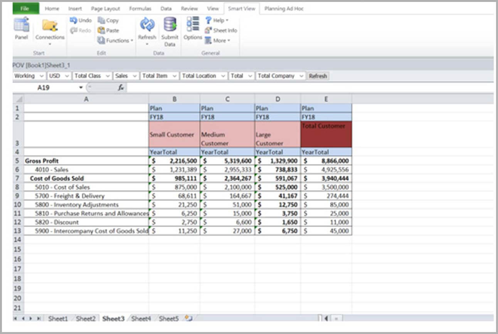Viewport: 498px width, 334px height.
Task: Click the horizontal scrollbar left arrow
Action: coord(326,318)
